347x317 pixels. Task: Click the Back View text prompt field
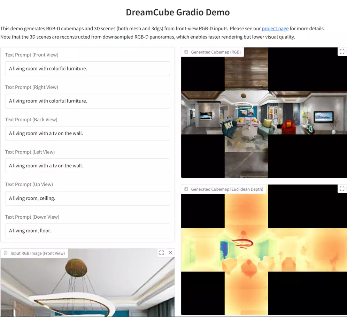87,133
